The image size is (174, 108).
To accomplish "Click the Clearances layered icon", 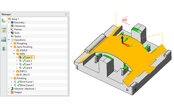I will (12, 26).
